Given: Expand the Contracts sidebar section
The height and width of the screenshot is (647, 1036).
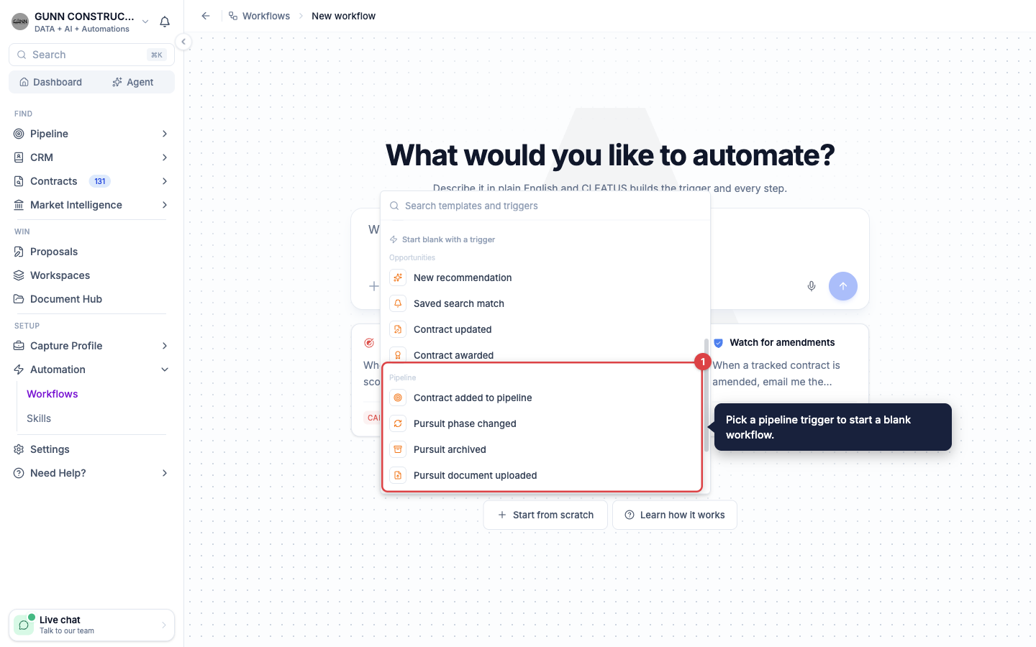Looking at the screenshot, I should [x=165, y=181].
